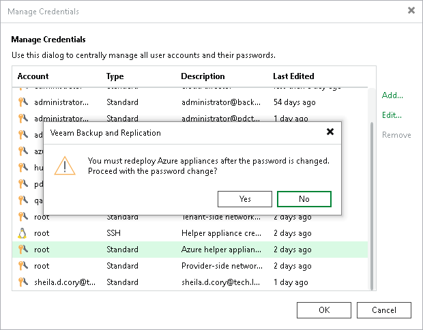
Task: Click the warning triangle icon in popup
Action: point(65,166)
